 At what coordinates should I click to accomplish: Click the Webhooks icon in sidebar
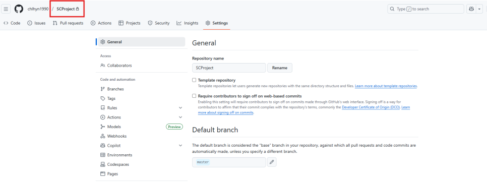103,136
